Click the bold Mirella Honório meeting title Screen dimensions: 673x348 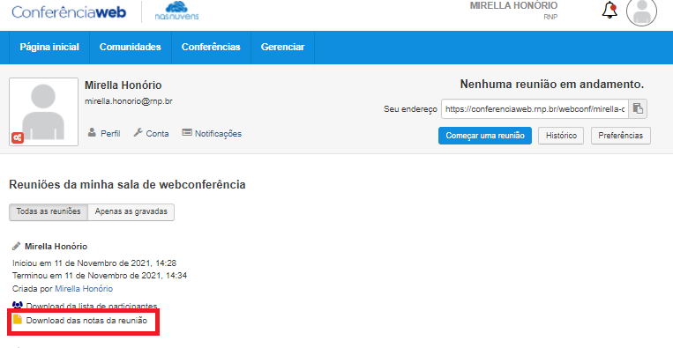point(56,247)
